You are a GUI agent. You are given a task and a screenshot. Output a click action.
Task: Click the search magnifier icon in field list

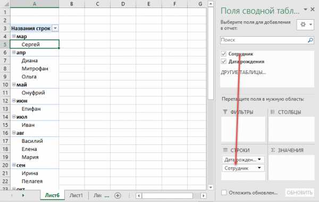(310, 40)
